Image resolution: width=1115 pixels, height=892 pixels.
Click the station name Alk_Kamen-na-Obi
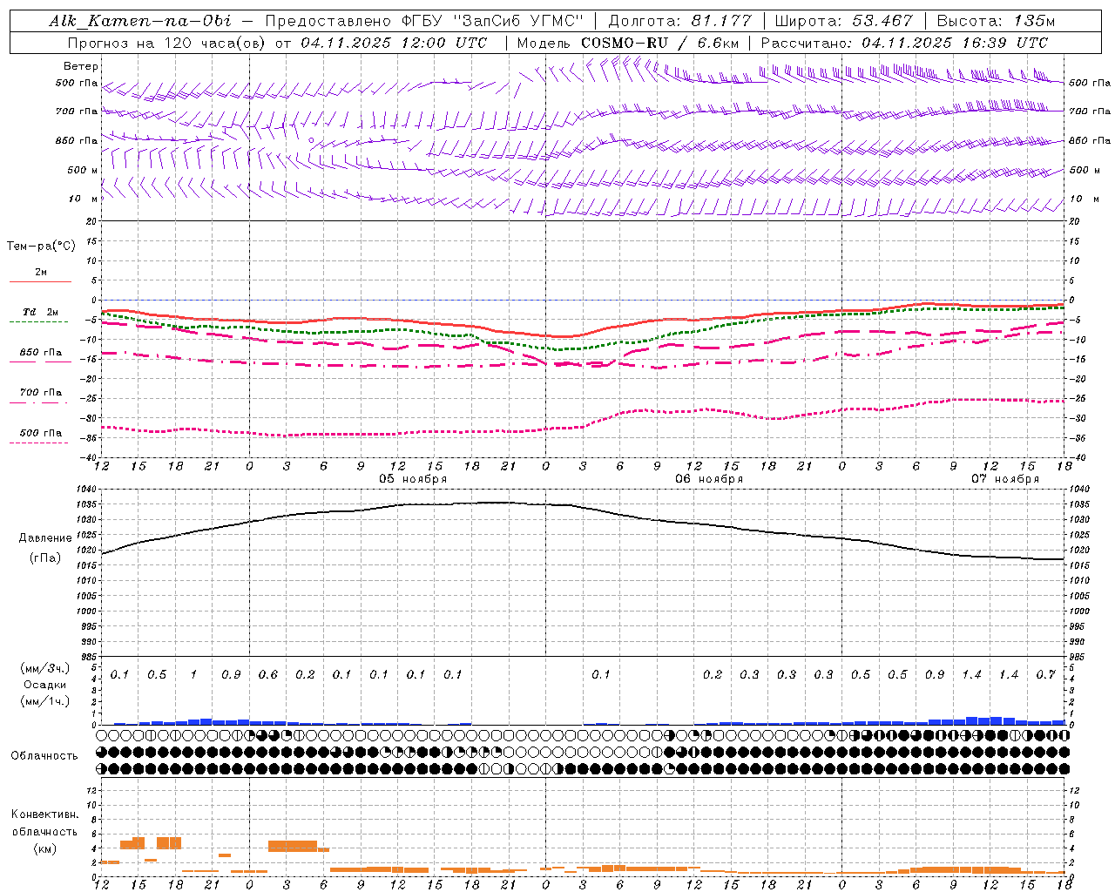coord(140,21)
